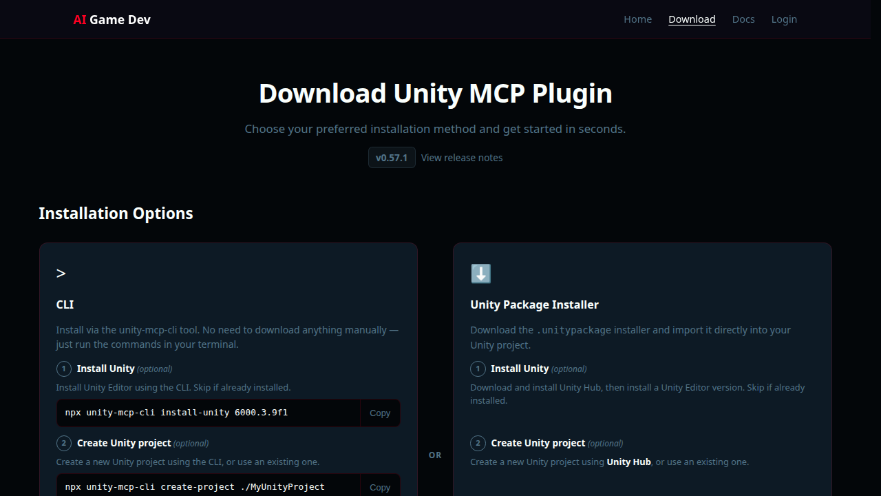Open the Login page
Viewport: 881px width, 496px height.
pyautogui.click(x=784, y=19)
